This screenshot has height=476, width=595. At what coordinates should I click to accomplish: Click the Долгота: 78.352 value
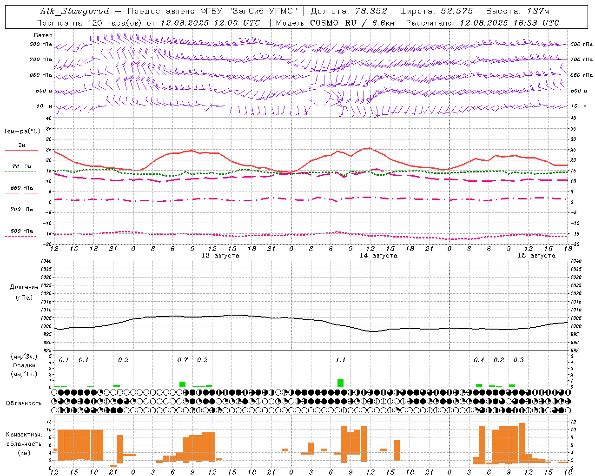(349, 11)
